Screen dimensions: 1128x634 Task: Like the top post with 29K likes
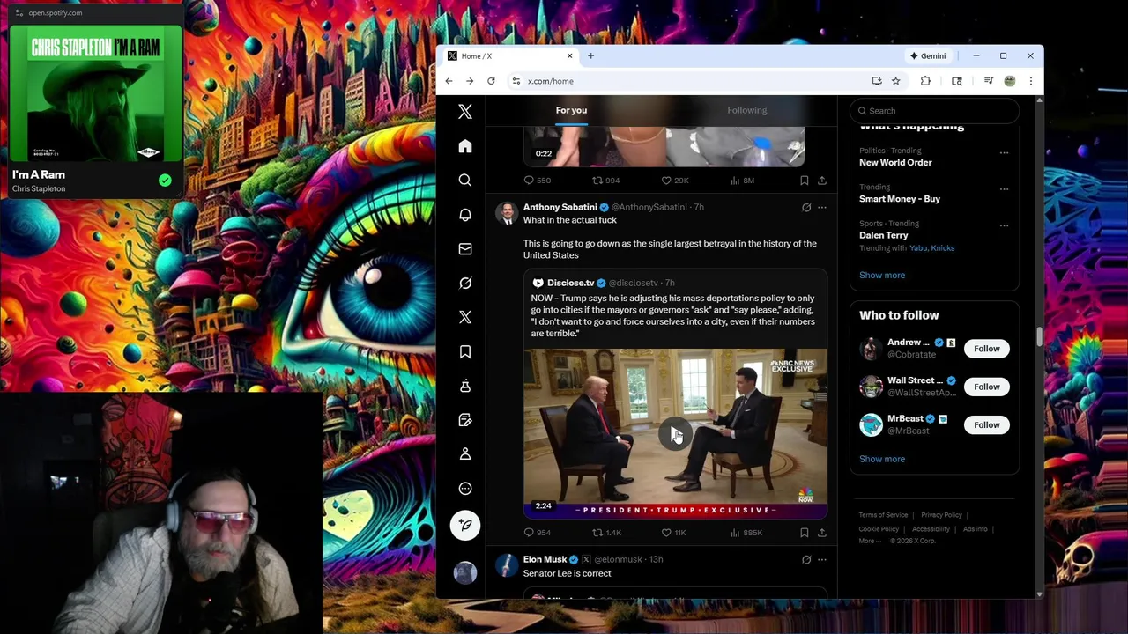coord(675,181)
